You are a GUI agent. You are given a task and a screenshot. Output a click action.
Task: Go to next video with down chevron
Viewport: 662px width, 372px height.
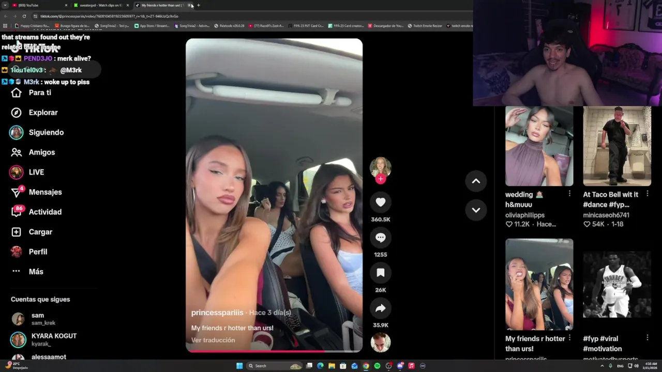(476, 210)
